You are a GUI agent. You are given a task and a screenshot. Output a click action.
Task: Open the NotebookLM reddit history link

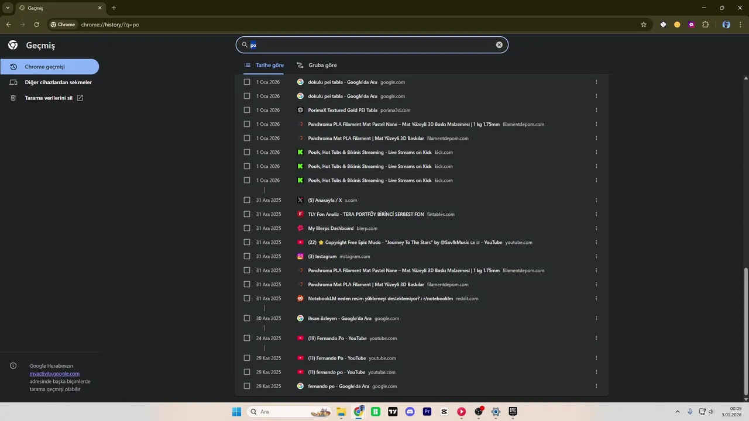380,298
